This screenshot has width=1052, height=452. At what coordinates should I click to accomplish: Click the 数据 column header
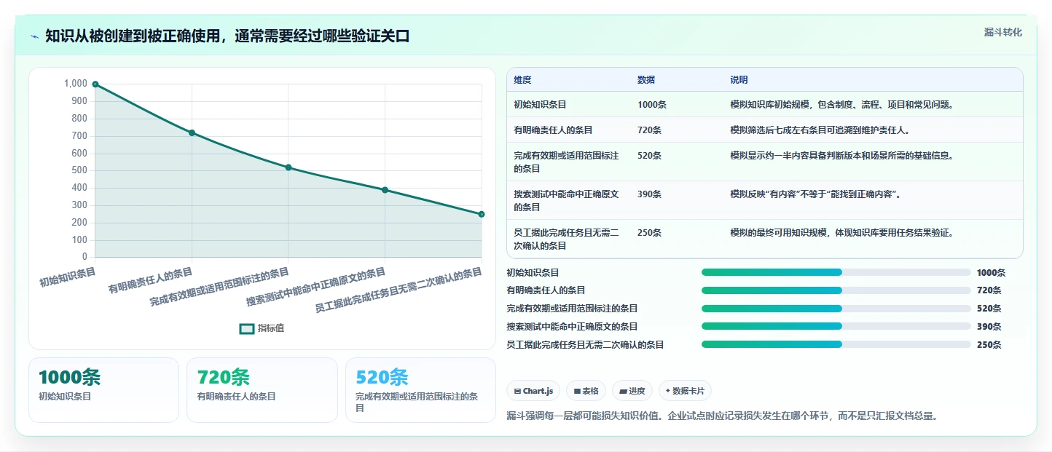tap(646, 80)
